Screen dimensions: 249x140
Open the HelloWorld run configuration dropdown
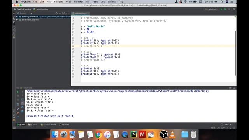[212, 9]
